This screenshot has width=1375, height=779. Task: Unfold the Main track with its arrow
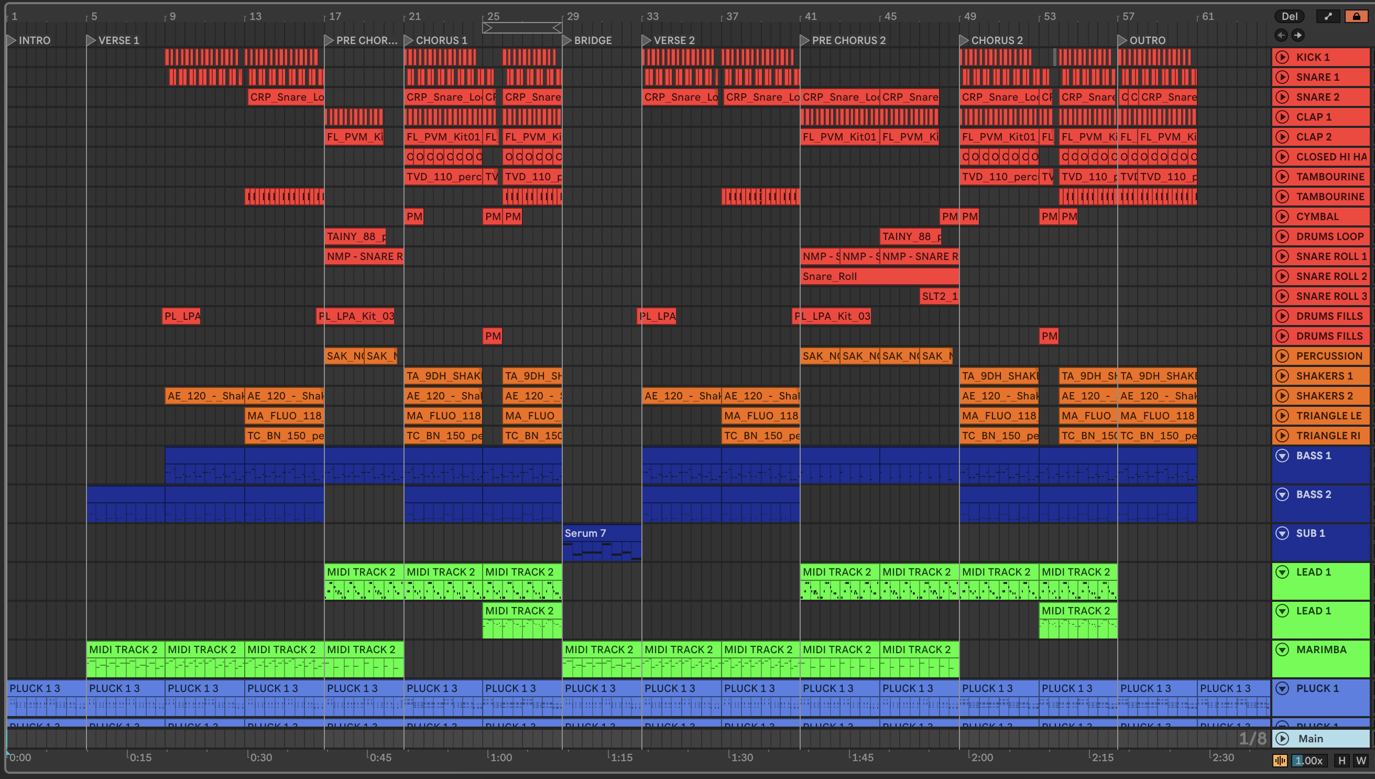1282,738
